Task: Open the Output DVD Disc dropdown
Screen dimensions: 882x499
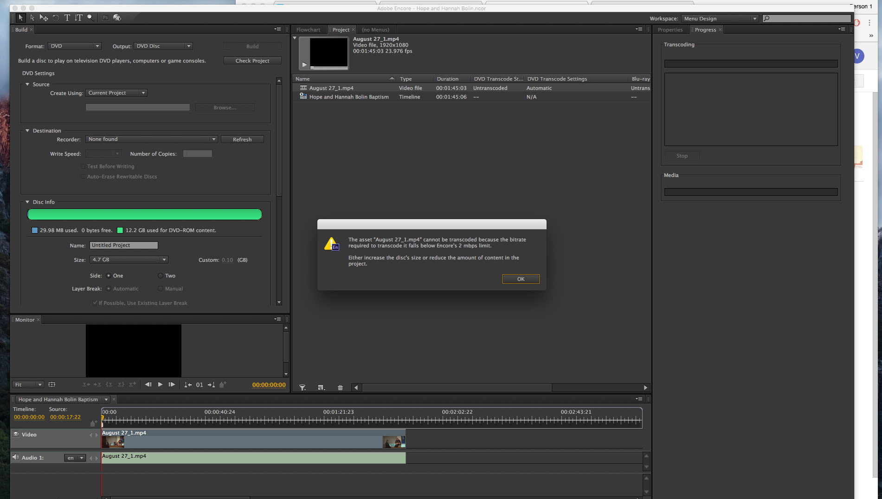Action: click(163, 46)
